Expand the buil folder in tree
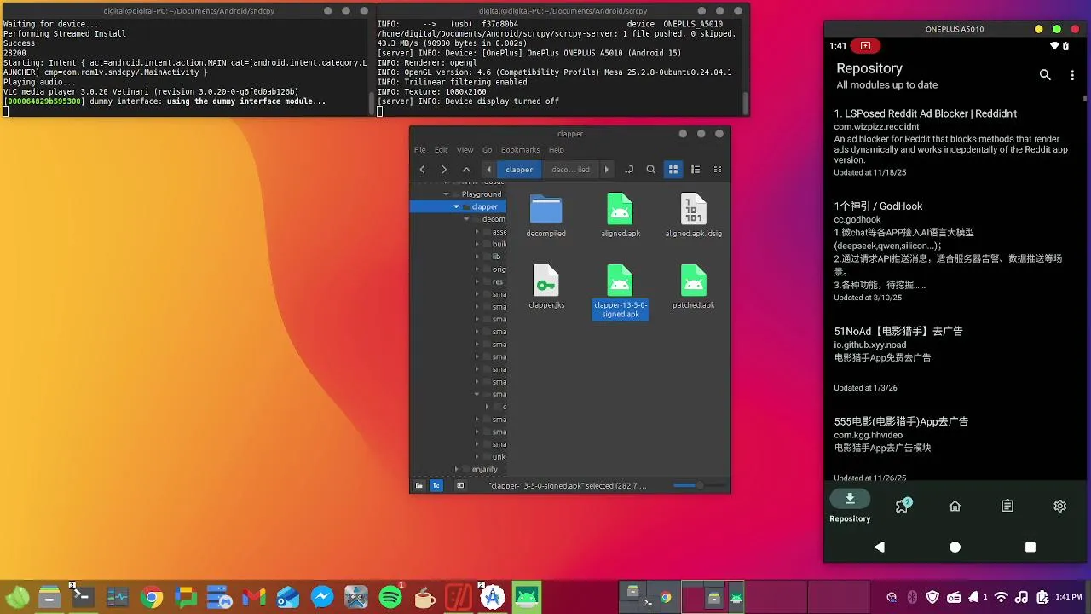1091x614 pixels. click(476, 244)
